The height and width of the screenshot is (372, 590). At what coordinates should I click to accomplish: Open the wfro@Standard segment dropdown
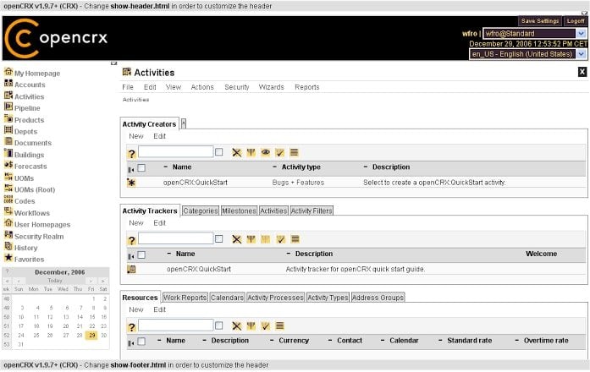[x=581, y=34]
